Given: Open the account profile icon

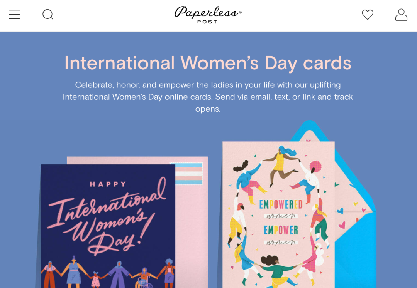Looking at the screenshot, I should click(x=401, y=15).
